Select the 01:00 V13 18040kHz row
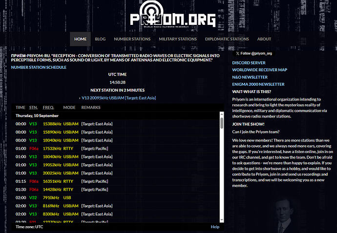This screenshot has width=337, height=233. pos(116,156)
